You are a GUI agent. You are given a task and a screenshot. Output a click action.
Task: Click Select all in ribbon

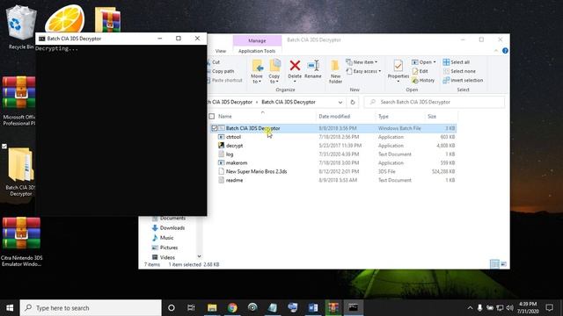457,62
